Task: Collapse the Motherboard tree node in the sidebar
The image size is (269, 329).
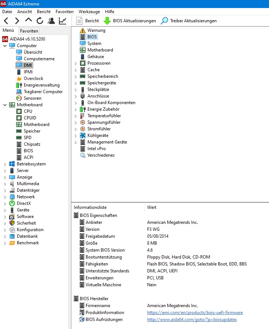Action: (x=5, y=105)
